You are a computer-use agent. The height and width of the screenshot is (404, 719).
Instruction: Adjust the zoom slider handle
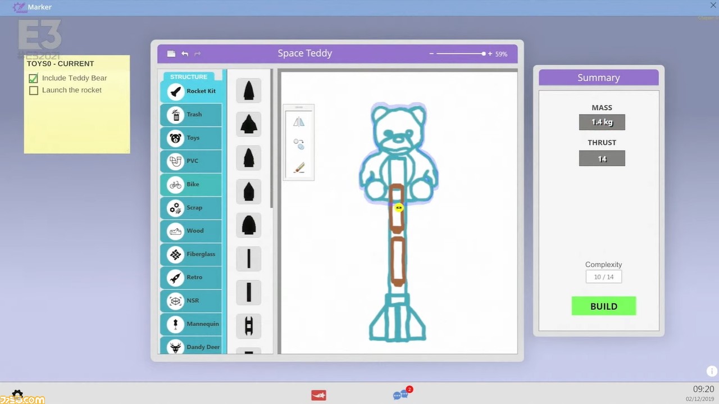tap(484, 54)
